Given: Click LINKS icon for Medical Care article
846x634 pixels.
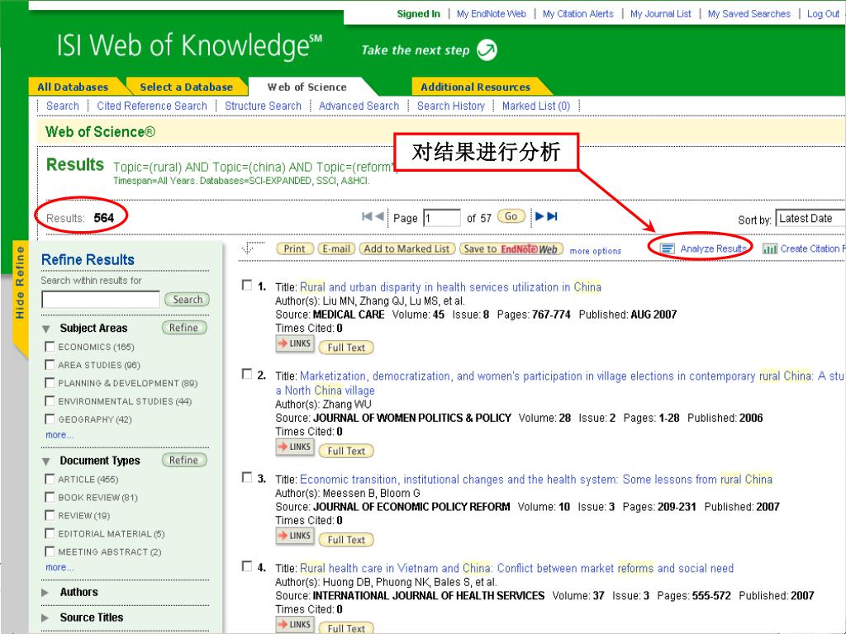Looking at the screenshot, I should pyautogui.click(x=295, y=343).
